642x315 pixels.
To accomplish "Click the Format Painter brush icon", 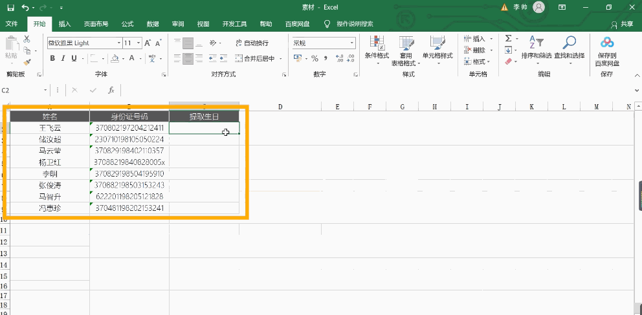I will pyautogui.click(x=27, y=62).
